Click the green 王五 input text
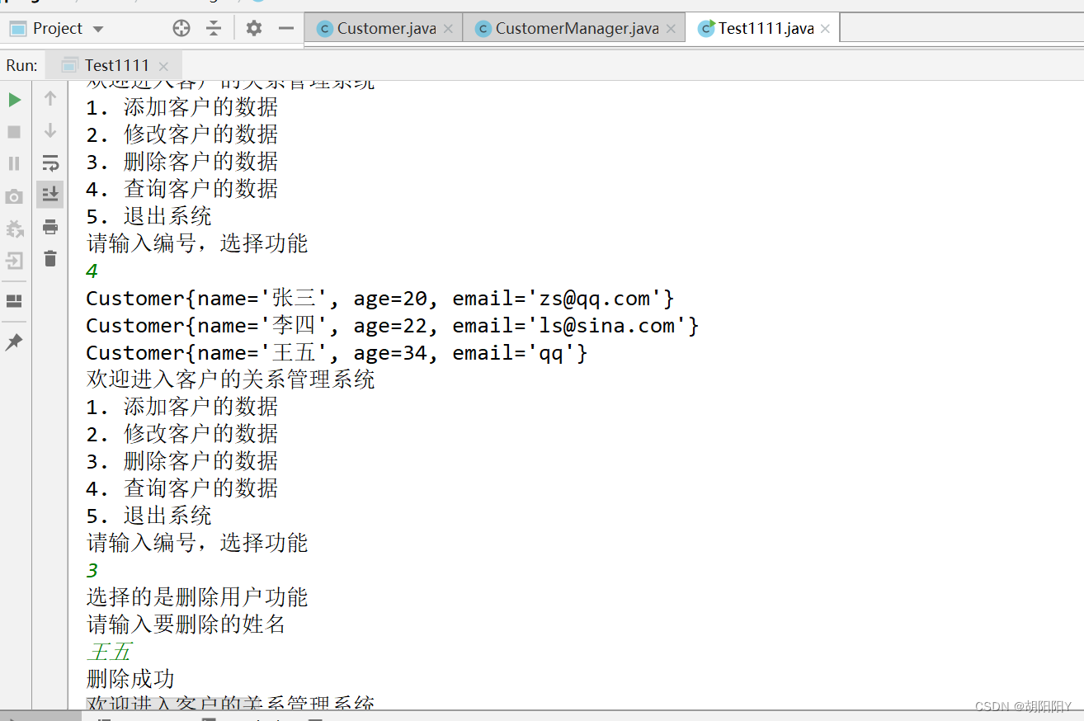 click(109, 652)
